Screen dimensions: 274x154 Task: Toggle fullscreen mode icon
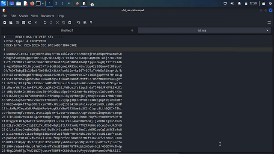(269, 23)
